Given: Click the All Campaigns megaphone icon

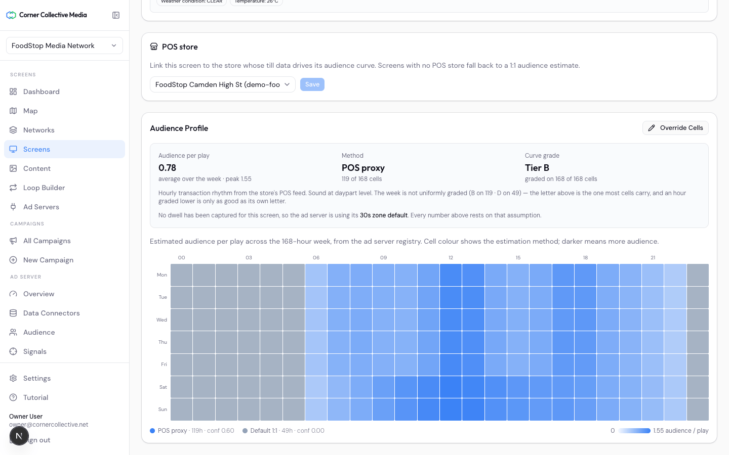Looking at the screenshot, I should coord(13,241).
